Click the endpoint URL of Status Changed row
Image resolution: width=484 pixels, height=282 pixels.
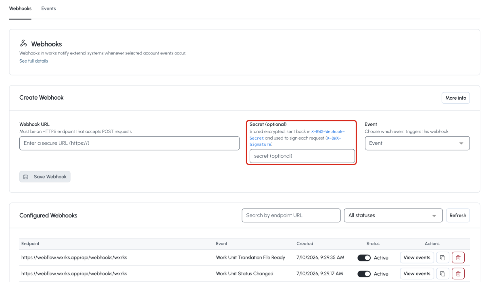coord(74,274)
